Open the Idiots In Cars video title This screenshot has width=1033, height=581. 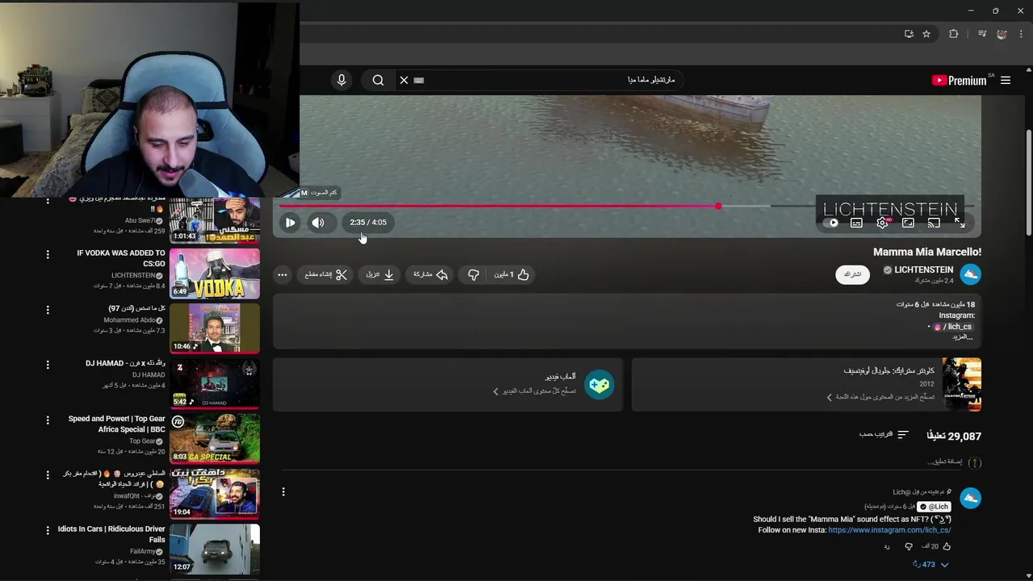(x=111, y=534)
